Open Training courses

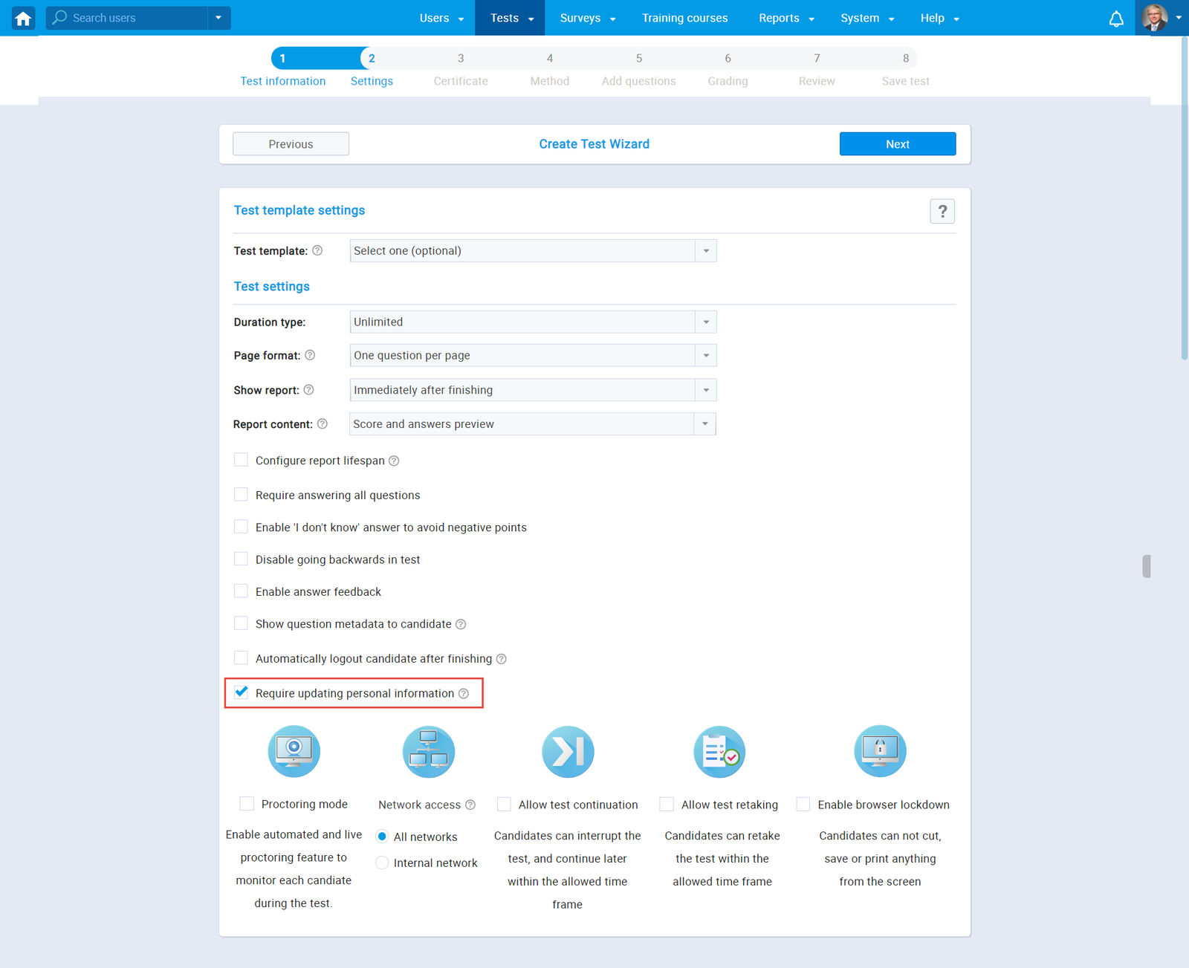(x=685, y=18)
